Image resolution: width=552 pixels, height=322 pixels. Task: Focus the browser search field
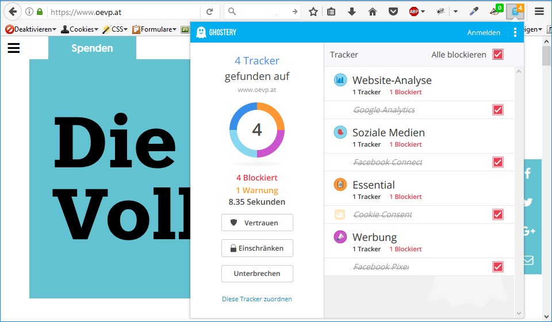click(264, 11)
